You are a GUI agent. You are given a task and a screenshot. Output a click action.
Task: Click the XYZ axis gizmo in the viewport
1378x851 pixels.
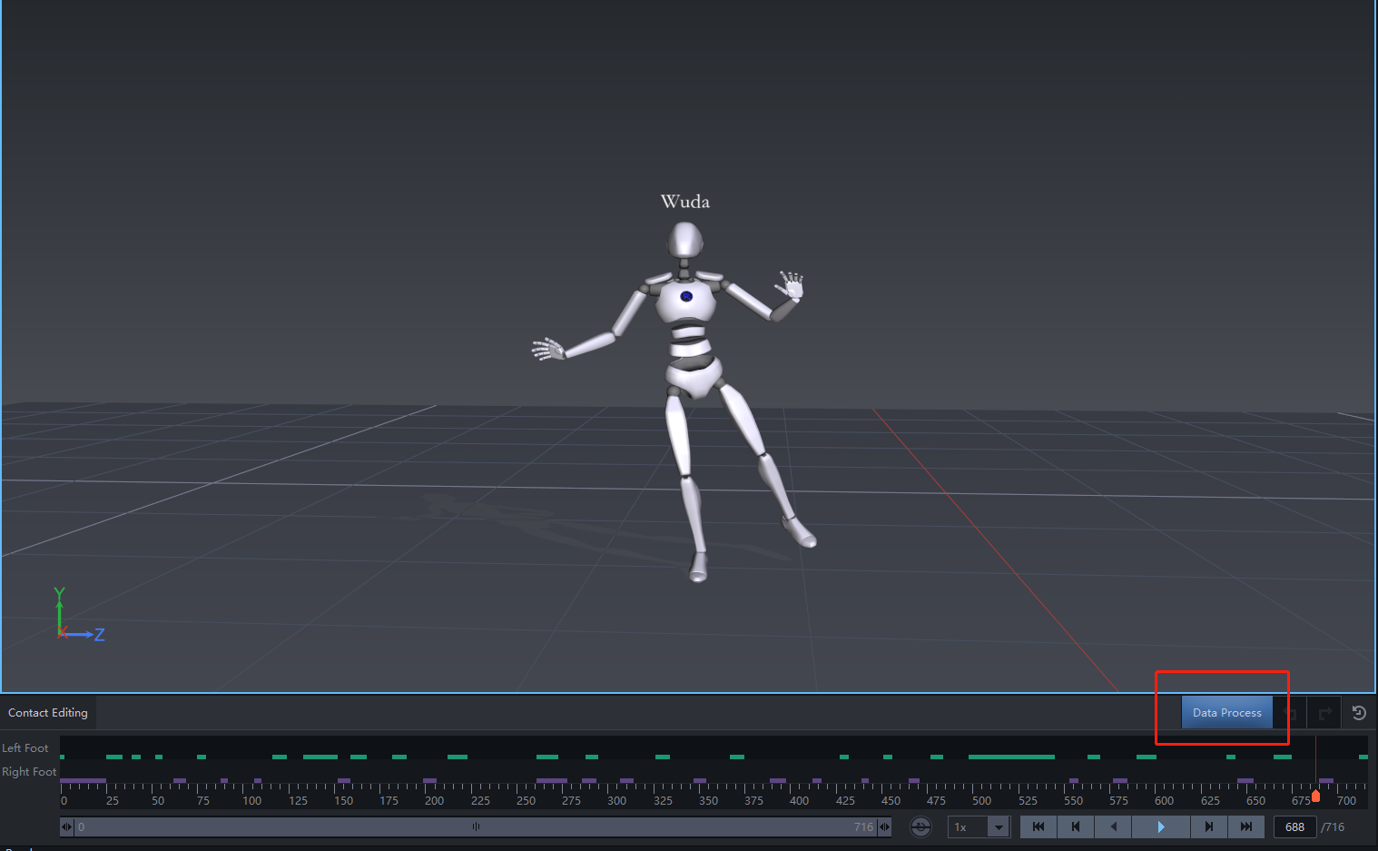[79, 615]
